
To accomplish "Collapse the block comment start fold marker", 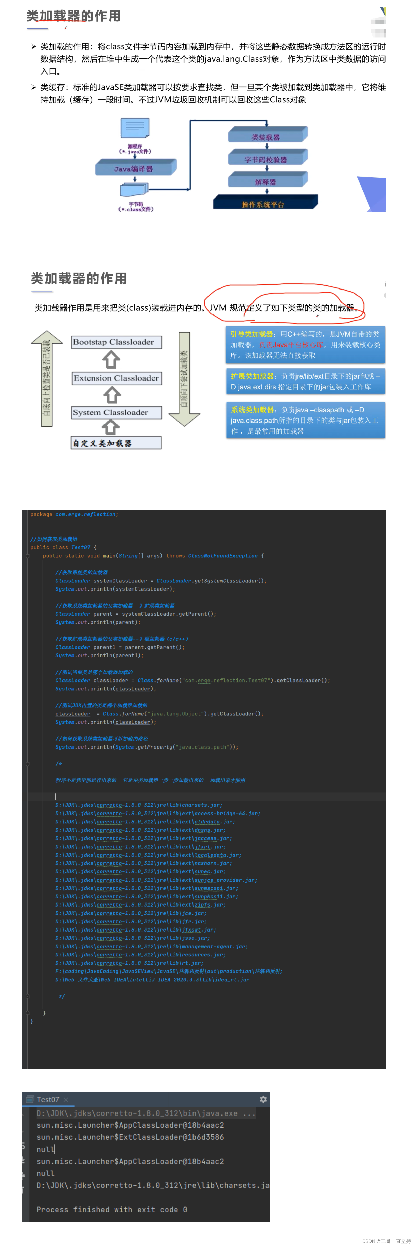I will pos(28,764).
